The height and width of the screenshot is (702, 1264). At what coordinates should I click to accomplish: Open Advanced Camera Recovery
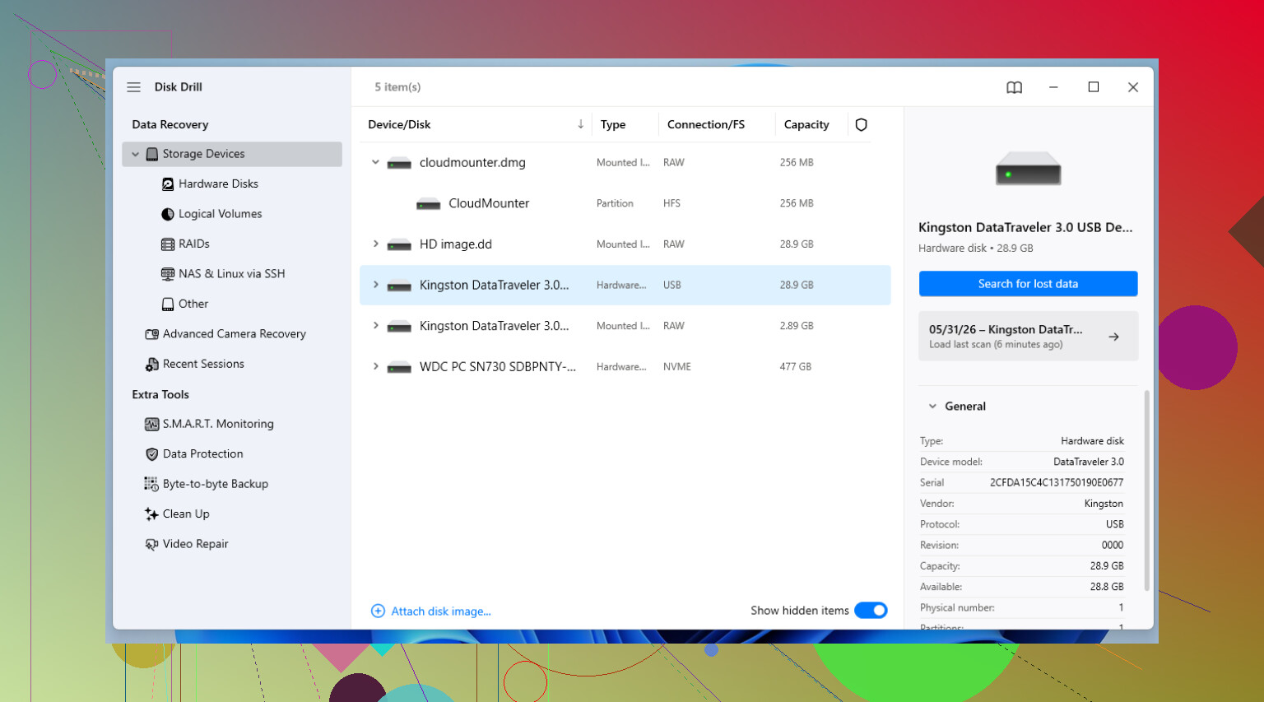[235, 334]
